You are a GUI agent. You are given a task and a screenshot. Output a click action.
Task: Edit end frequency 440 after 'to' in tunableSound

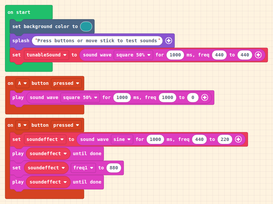245,55
